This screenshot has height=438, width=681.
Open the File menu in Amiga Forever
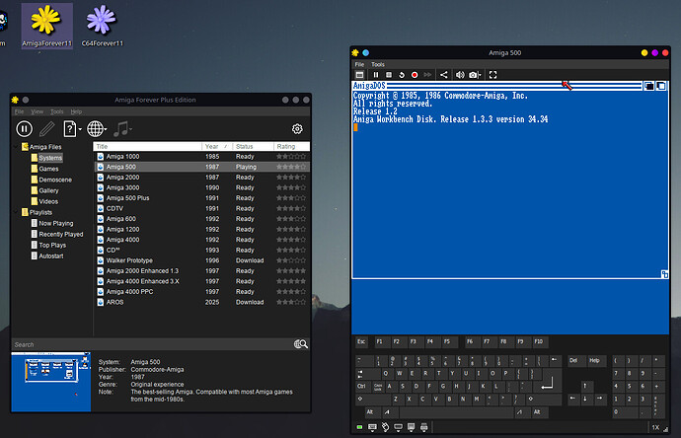tap(19, 111)
